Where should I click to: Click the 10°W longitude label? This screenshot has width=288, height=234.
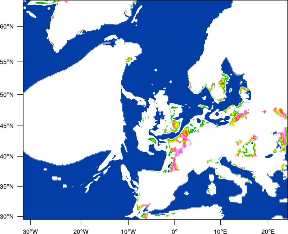click(x=129, y=231)
